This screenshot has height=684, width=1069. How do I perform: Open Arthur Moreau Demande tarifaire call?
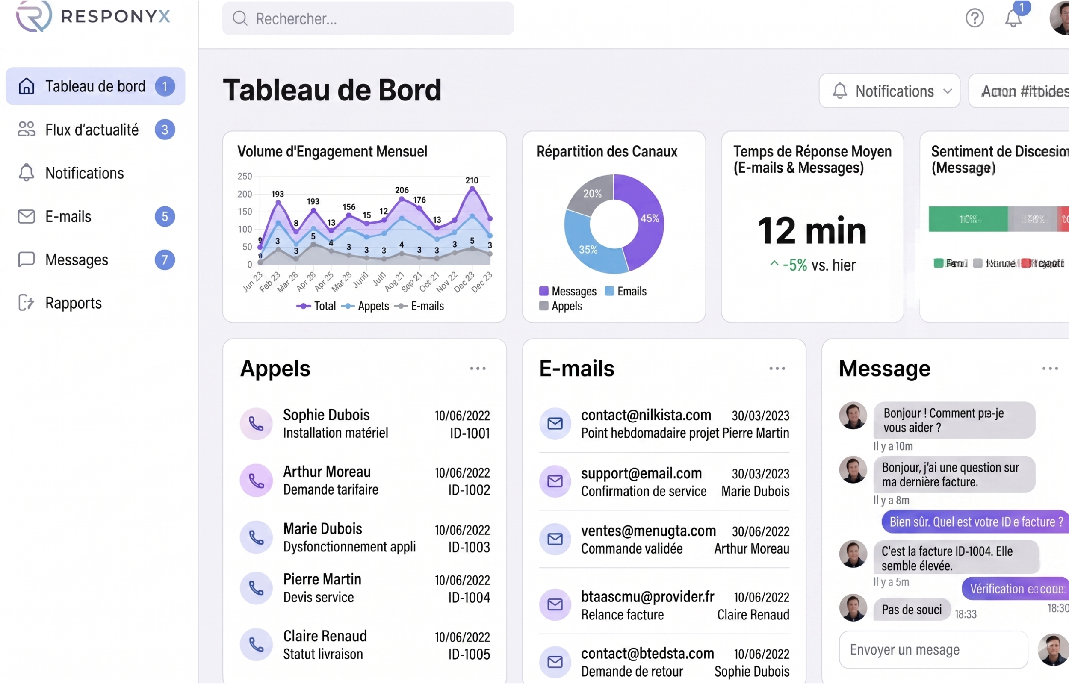tap(365, 481)
